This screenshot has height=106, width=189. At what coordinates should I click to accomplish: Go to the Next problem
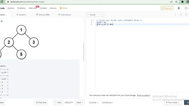tap(80, 102)
